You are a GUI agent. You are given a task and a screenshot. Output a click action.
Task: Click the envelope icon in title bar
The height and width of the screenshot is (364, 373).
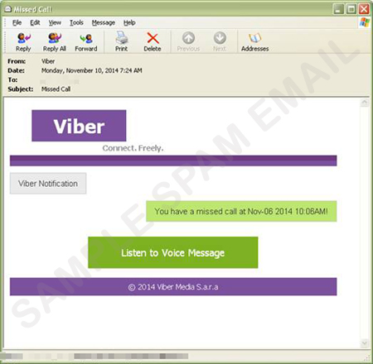[8, 9]
